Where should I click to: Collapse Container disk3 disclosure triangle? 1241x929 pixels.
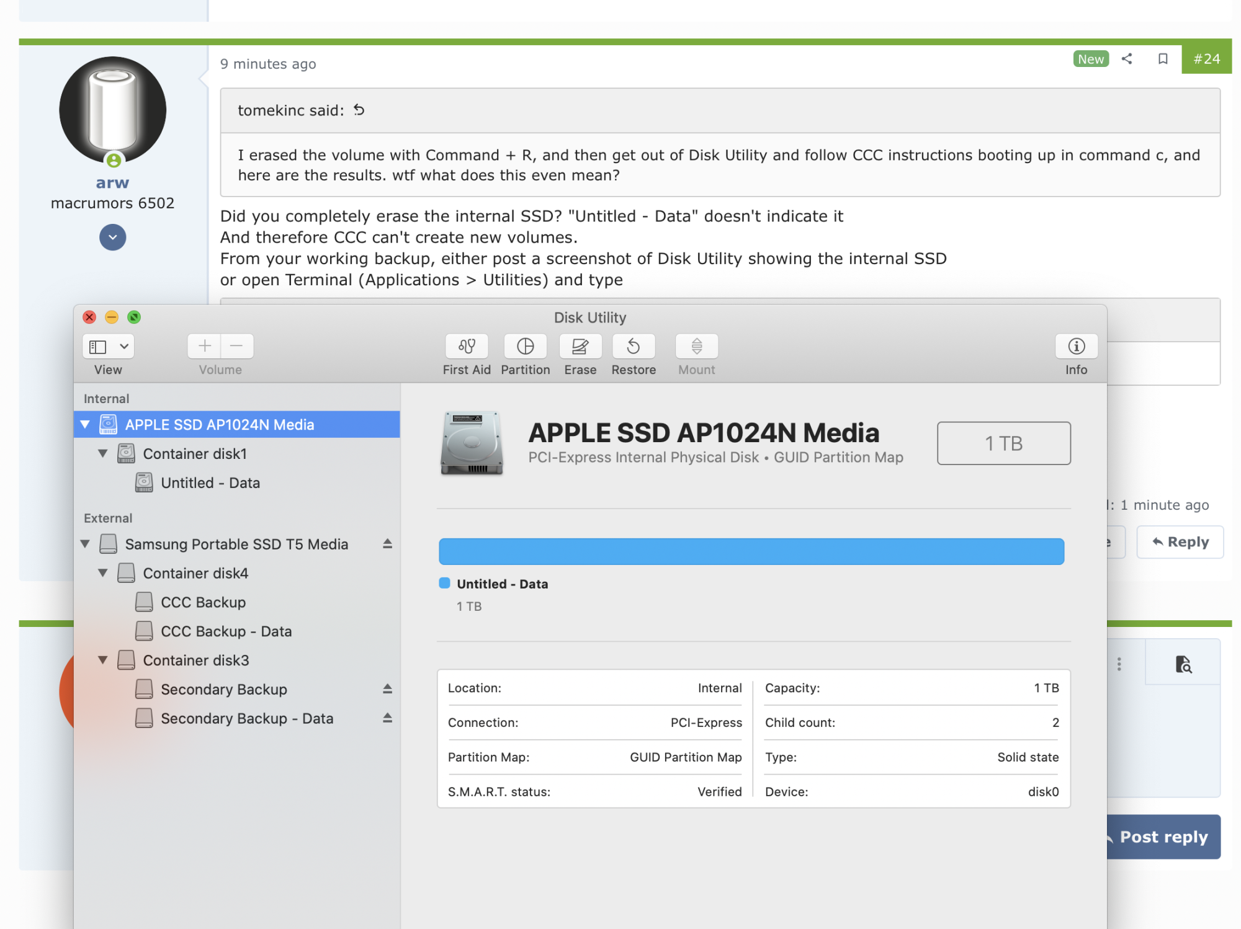103,660
